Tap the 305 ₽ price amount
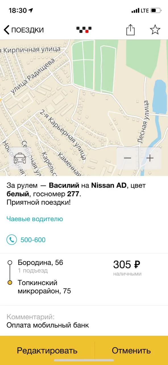This screenshot has height=365, width=168. click(x=127, y=265)
